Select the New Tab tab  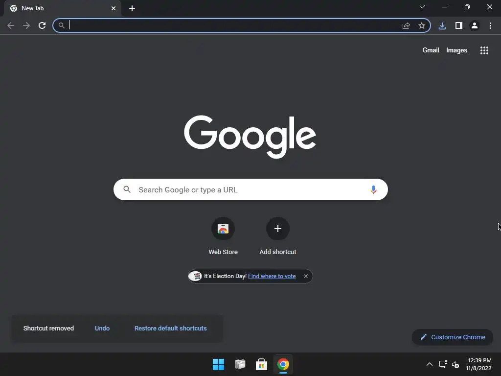[x=63, y=8]
